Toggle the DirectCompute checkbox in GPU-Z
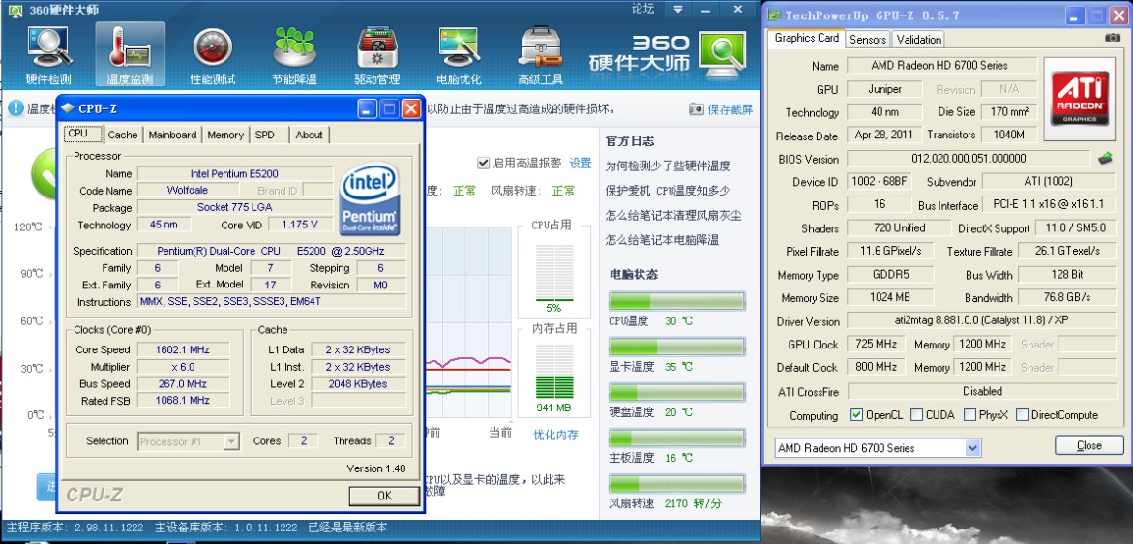Image resolution: width=1133 pixels, height=544 pixels. coord(1022,414)
